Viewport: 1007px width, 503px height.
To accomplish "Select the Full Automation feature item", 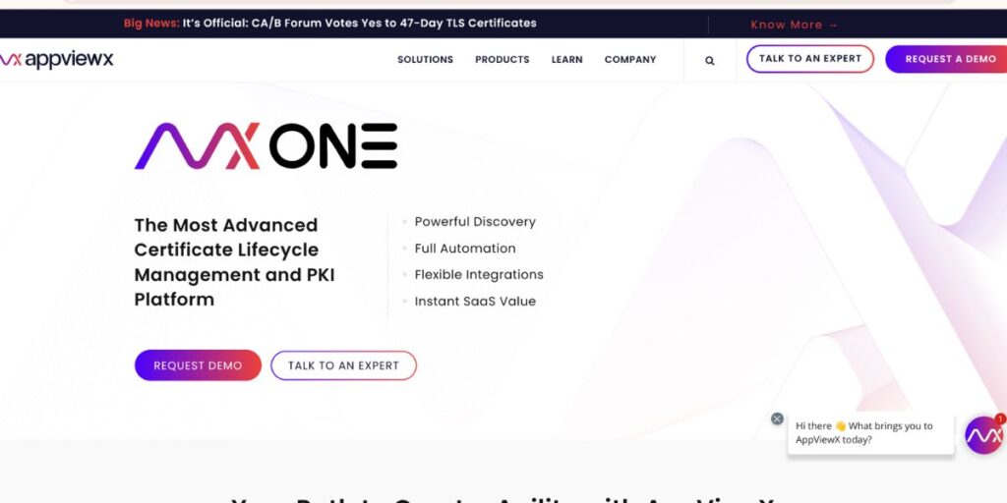I will 465,249.
